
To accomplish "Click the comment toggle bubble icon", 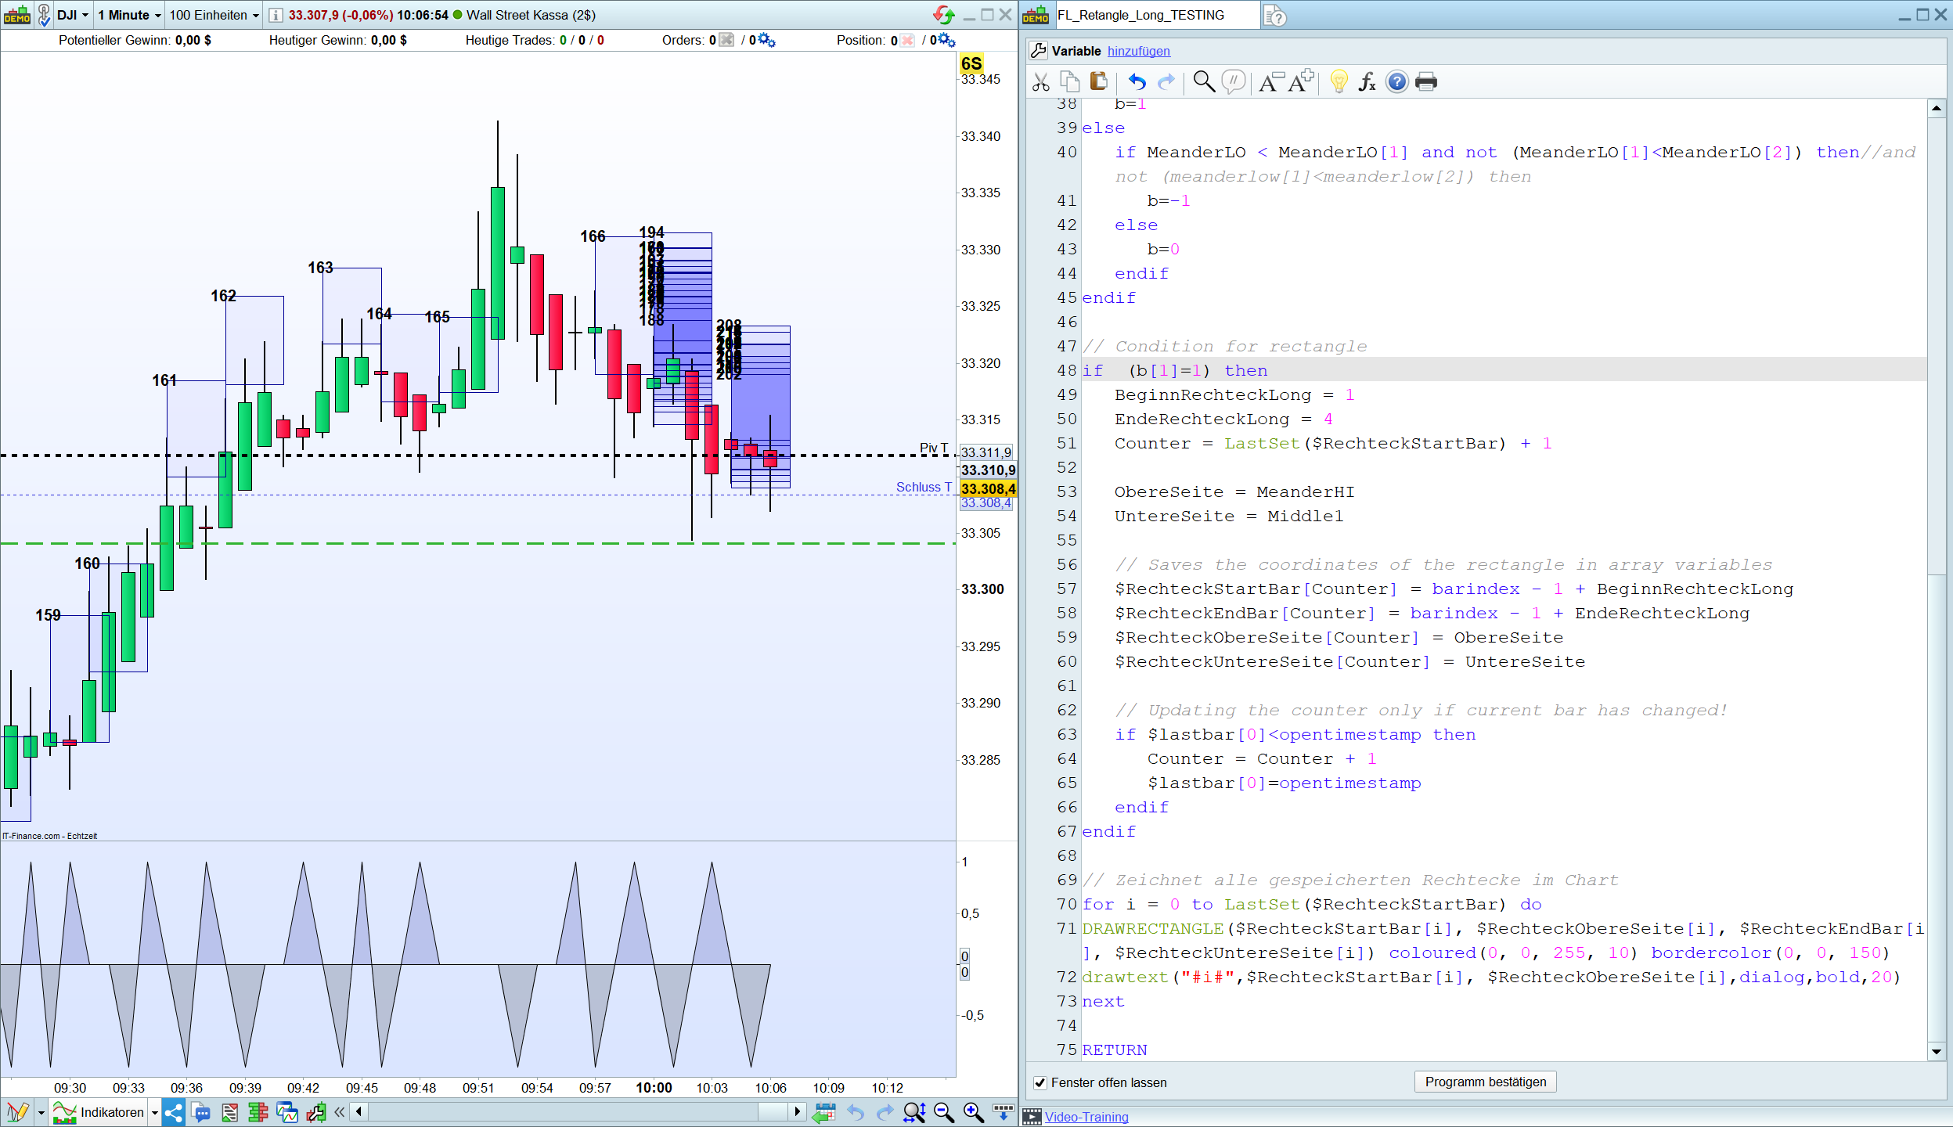I will 1233,81.
